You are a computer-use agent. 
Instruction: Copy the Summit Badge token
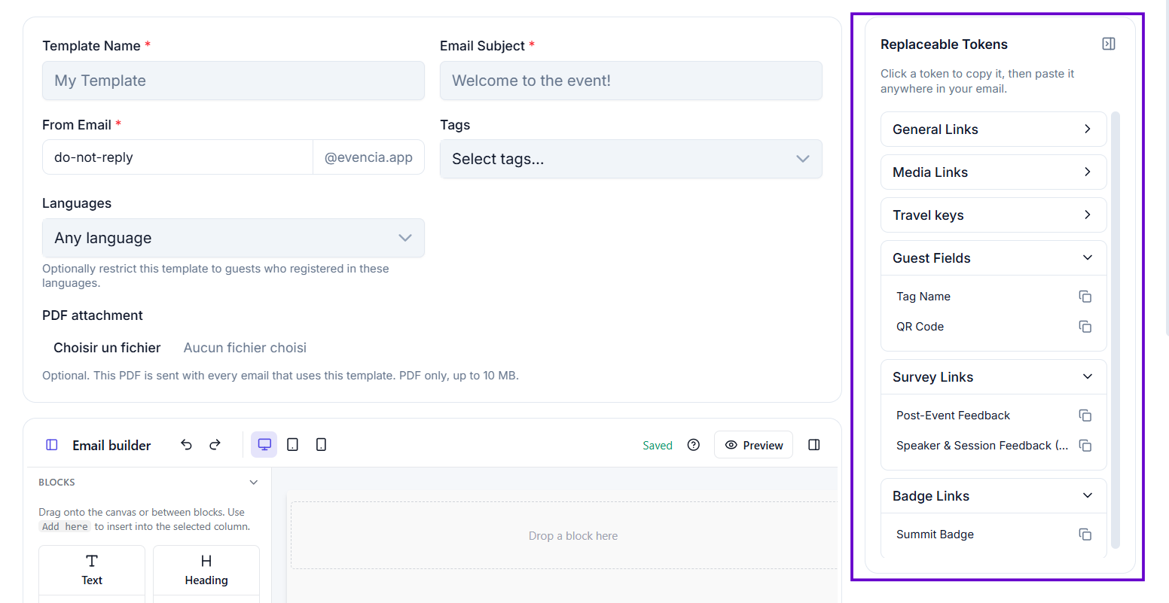click(x=1085, y=534)
